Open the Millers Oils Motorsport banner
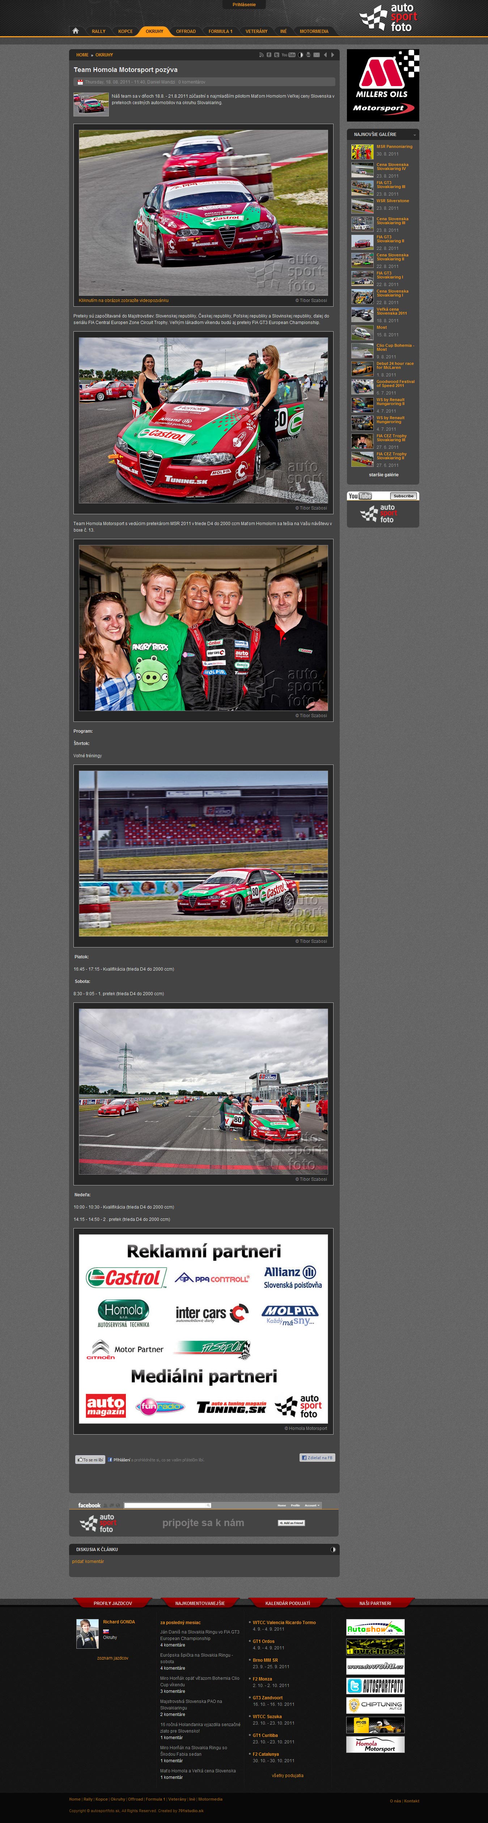This screenshot has height=1823, width=488. [x=382, y=85]
